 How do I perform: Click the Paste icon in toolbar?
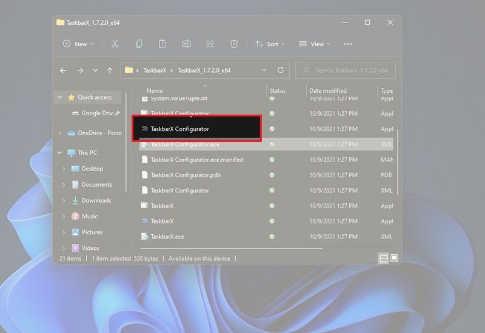pyautogui.click(x=162, y=44)
